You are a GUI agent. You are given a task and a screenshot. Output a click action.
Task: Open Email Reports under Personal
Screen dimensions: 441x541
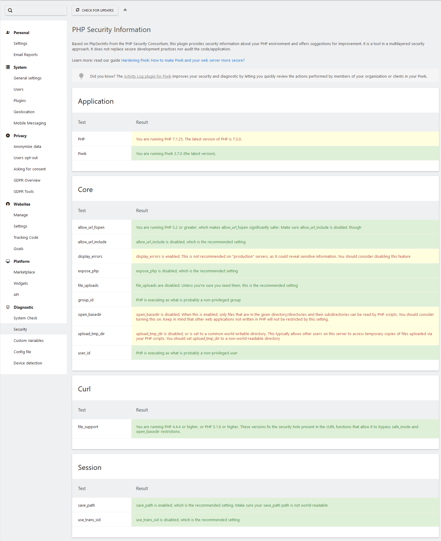point(26,55)
